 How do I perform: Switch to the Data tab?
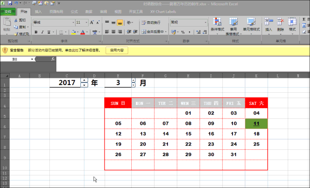click(89, 12)
